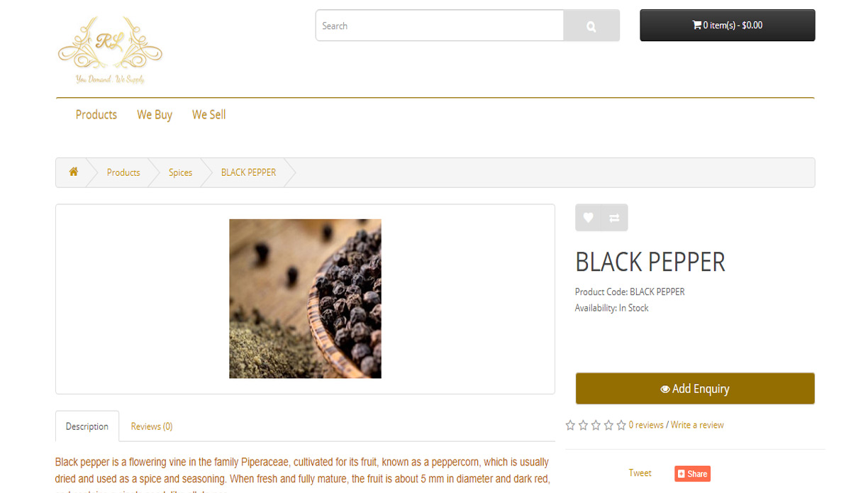Focus the Search input field
Viewport: 851px width, 493px height.
[x=440, y=26]
